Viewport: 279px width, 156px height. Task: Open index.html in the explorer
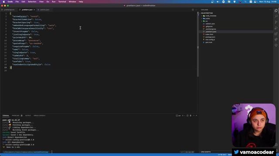(209, 34)
